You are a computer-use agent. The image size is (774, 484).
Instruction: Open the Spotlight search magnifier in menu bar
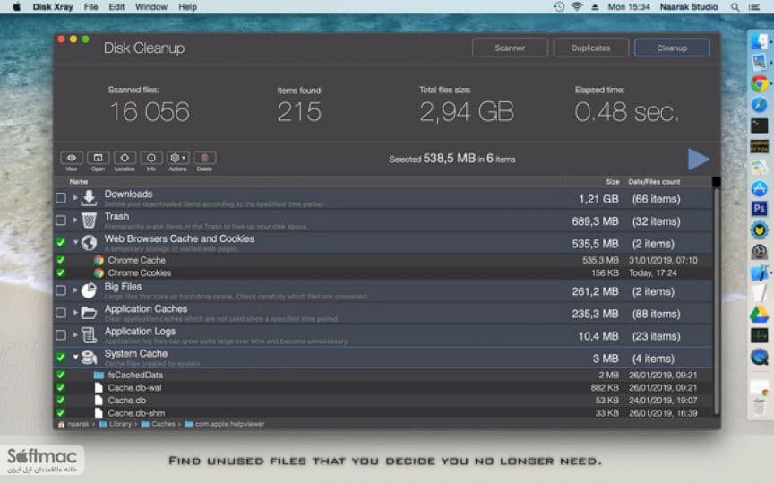pyautogui.click(x=735, y=7)
